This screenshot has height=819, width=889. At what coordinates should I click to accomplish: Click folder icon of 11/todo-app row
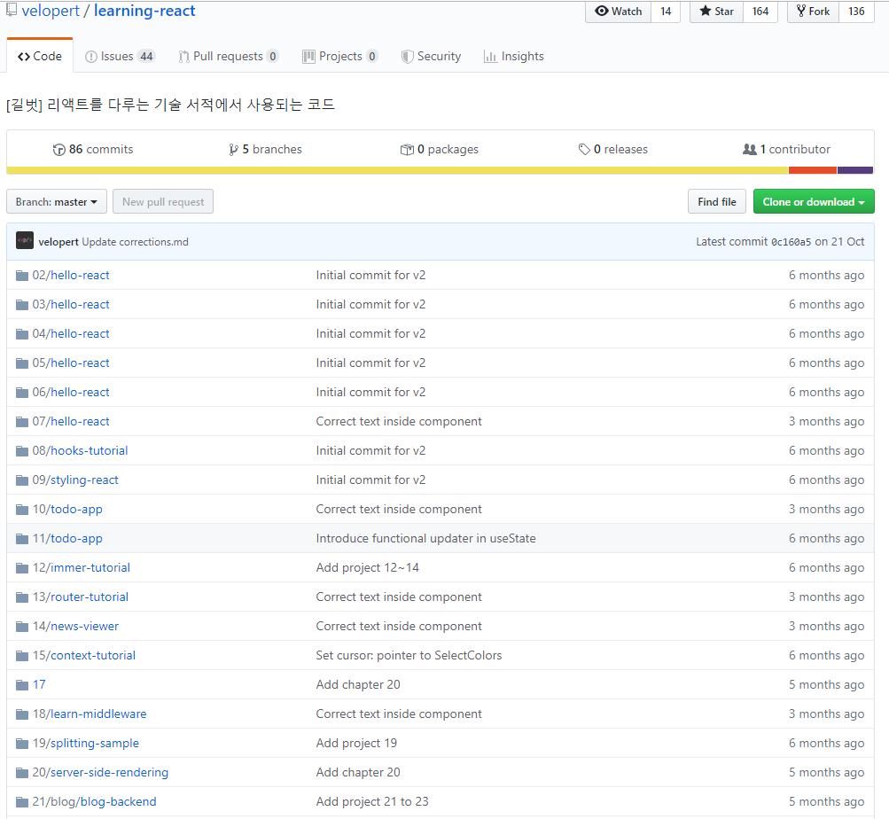point(22,539)
